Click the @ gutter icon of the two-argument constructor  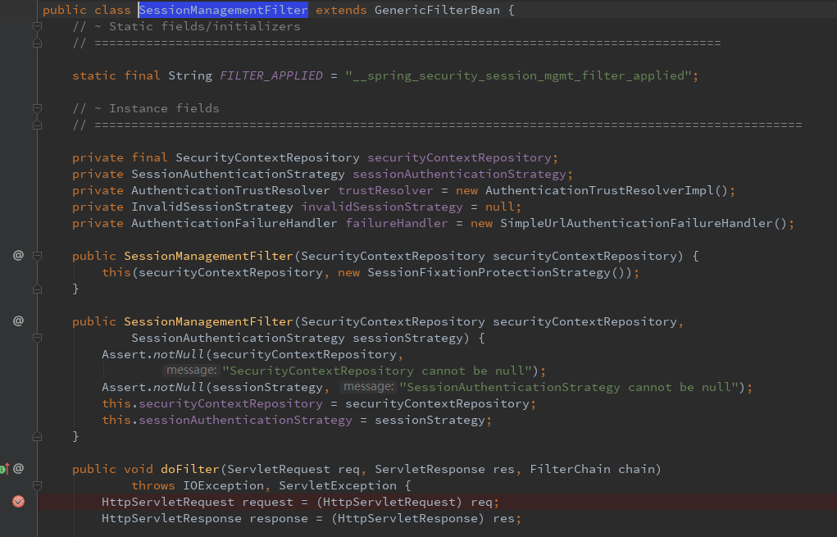(x=18, y=321)
